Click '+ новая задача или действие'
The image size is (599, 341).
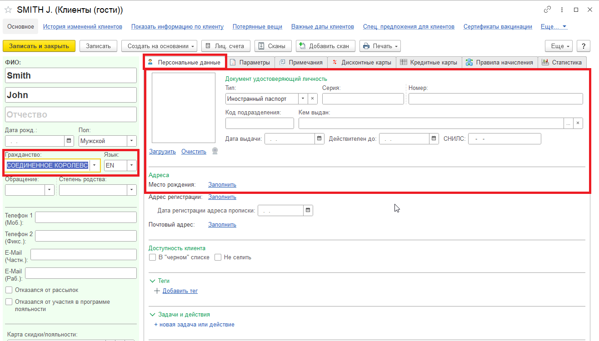point(194,325)
